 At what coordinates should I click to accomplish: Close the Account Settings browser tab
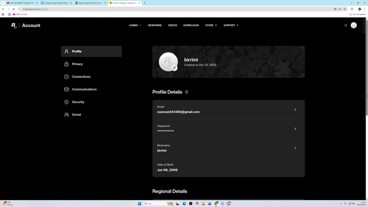139,3
